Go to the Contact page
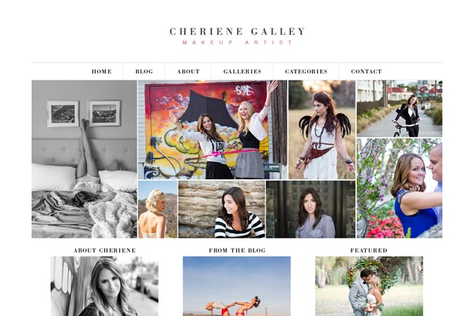 click(x=366, y=72)
